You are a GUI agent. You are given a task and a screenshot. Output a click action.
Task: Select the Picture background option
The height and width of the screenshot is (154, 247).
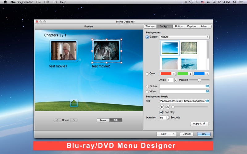(147, 87)
